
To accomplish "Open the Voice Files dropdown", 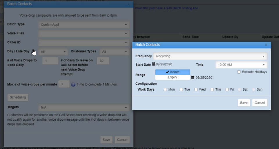I will (x=84, y=34).
